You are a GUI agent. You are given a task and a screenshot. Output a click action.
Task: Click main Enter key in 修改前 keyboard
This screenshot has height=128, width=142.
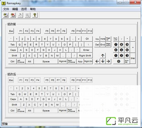[x=86, y=50]
